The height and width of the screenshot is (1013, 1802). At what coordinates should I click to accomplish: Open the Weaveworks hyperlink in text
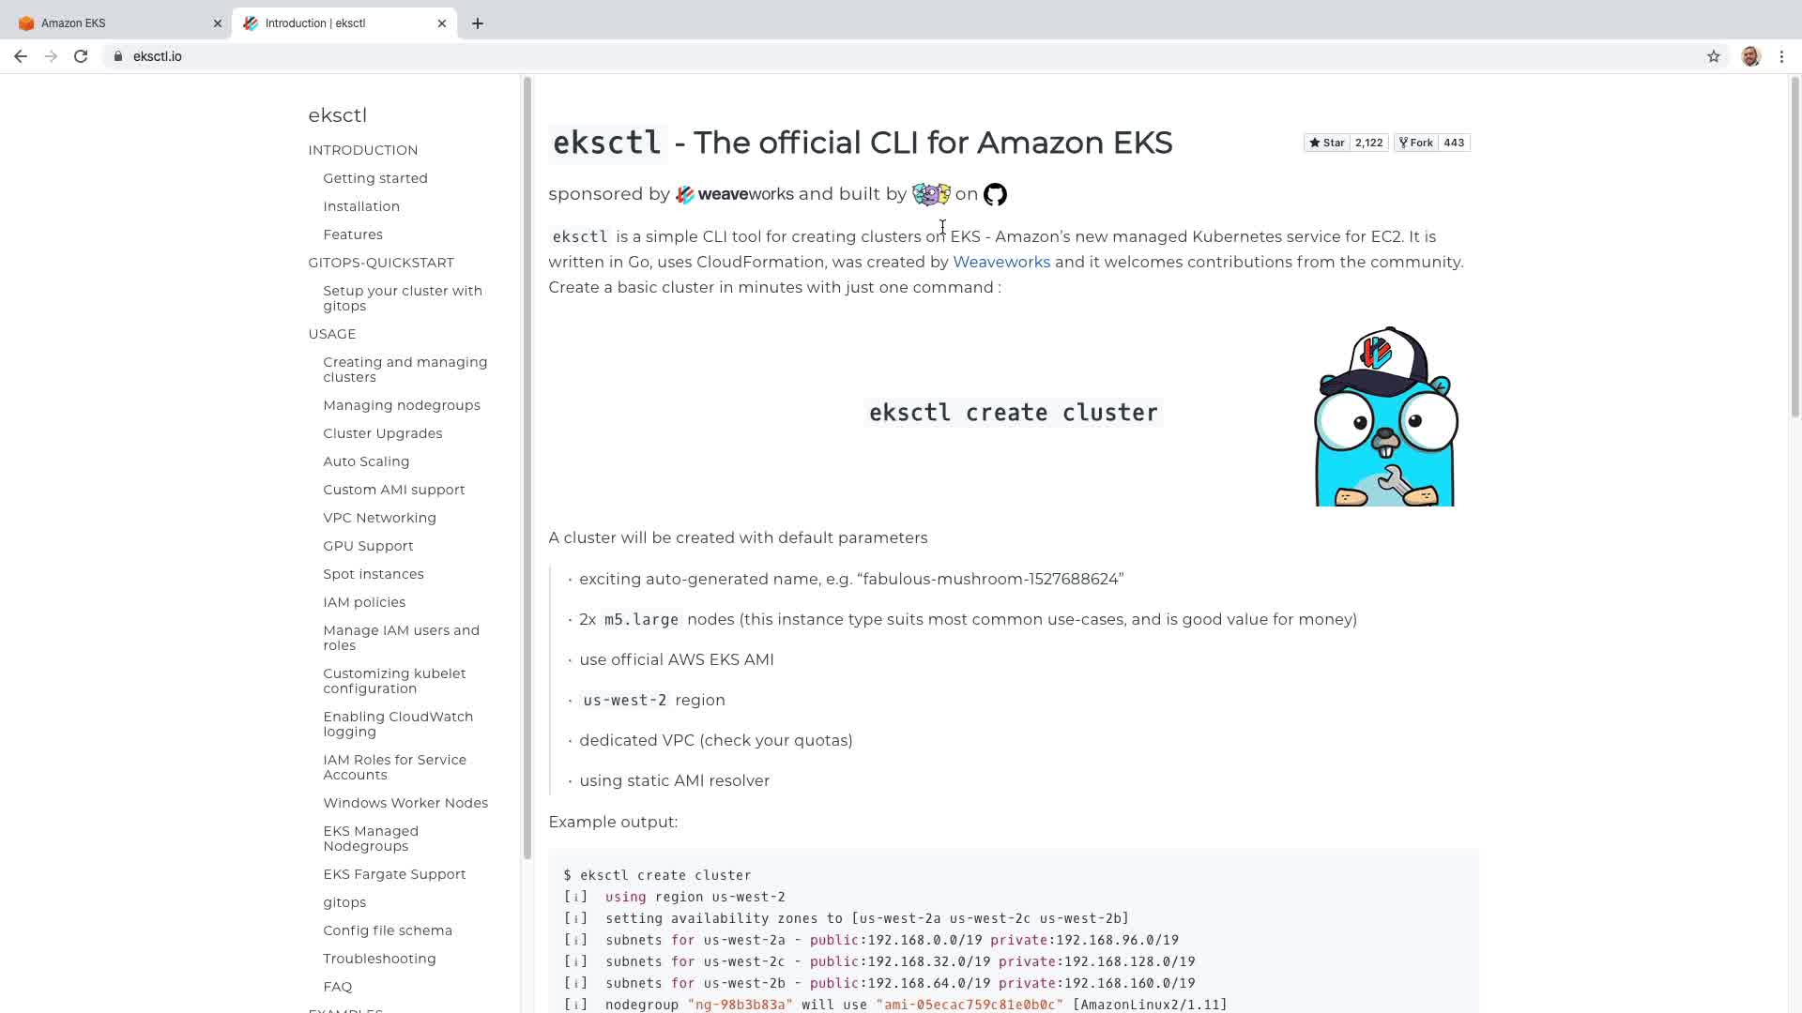[1000, 262]
